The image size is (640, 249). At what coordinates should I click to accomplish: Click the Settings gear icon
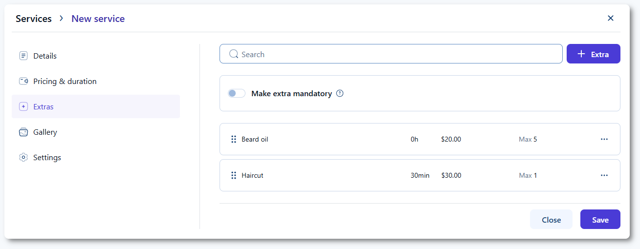[23, 157]
